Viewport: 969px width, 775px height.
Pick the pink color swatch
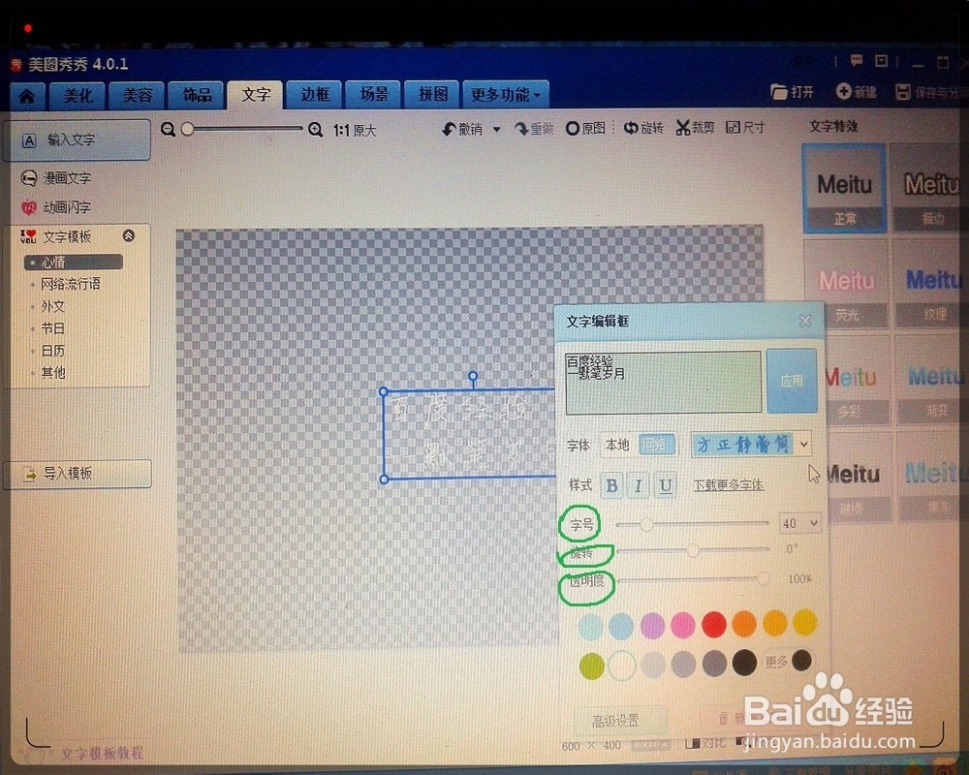click(683, 626)
